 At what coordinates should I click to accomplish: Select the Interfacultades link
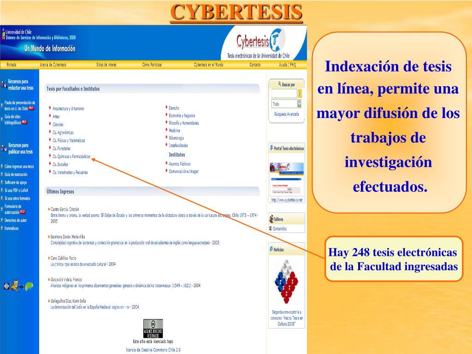178,146
